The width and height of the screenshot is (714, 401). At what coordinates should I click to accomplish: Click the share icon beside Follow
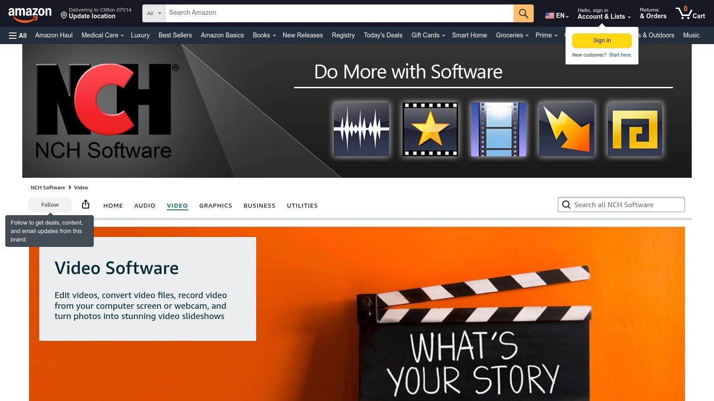coord(86,205)
